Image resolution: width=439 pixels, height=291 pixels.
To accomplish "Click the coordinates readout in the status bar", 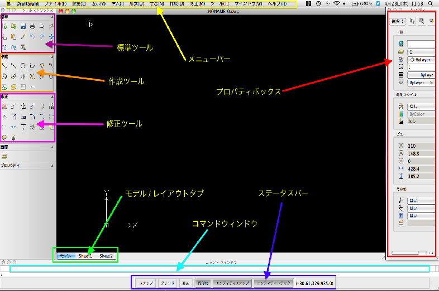I will (314, 283).
